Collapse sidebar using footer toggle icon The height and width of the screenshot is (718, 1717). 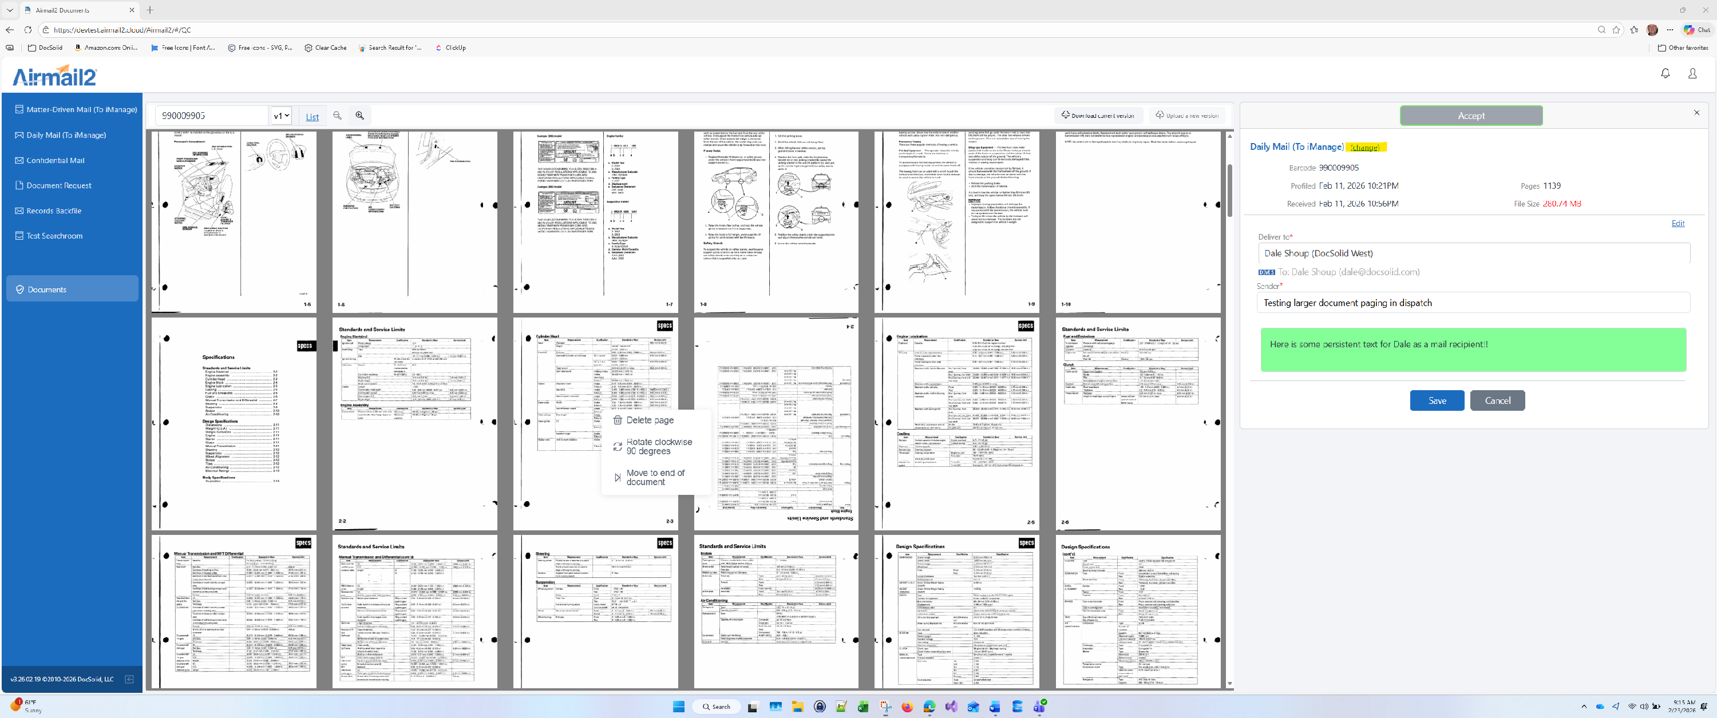129,679
